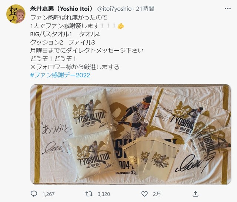Open the three-dot more options menu
Viewport: 237px width, 202px height.
click(228, 9)
